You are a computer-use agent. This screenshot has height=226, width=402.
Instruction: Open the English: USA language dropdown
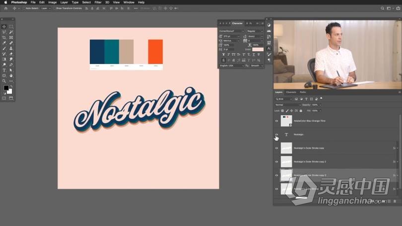click(232, 66)
